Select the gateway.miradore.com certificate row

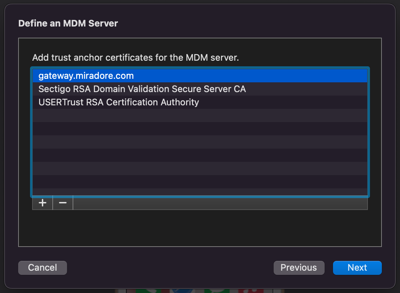(x=200, y=76)
